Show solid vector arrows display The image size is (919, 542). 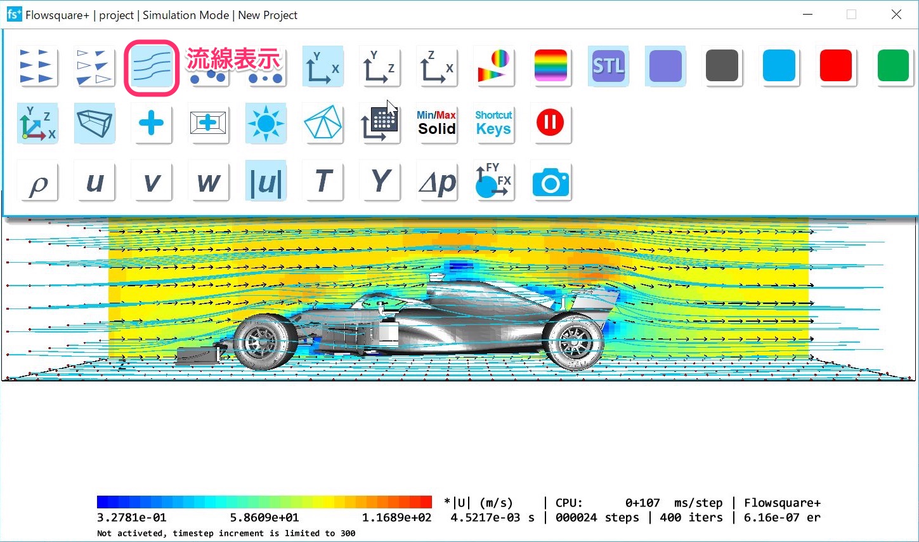[x=37, y=66]
